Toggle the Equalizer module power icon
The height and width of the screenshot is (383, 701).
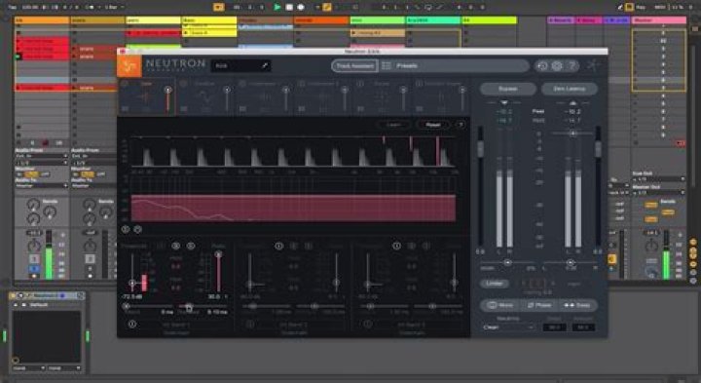(x=183, y=84)
